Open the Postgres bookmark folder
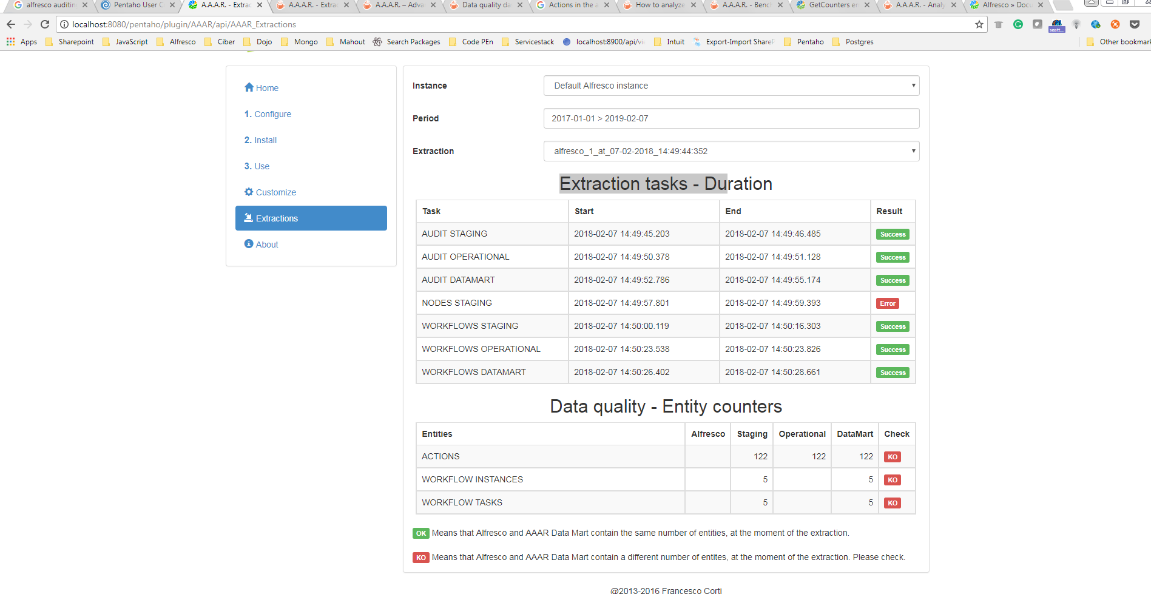This screenshot has height=594, width=1151. click(x=853, y=42)
